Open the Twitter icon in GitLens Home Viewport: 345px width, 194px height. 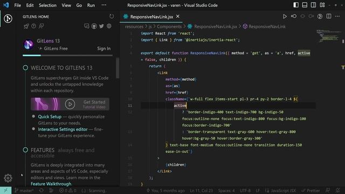[101, 26]
